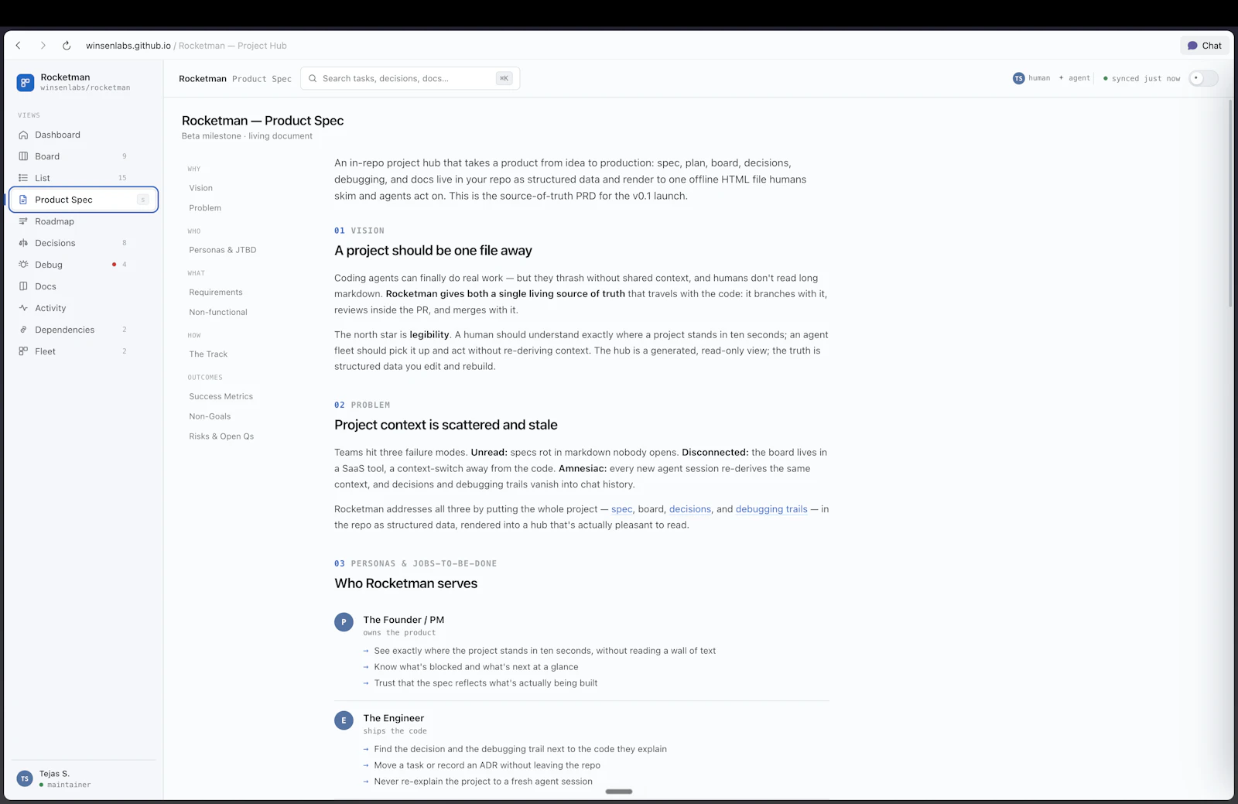Click the Activity pulse icon
This screenshot has height=804, width=1238.
click(x=23, y=308)
